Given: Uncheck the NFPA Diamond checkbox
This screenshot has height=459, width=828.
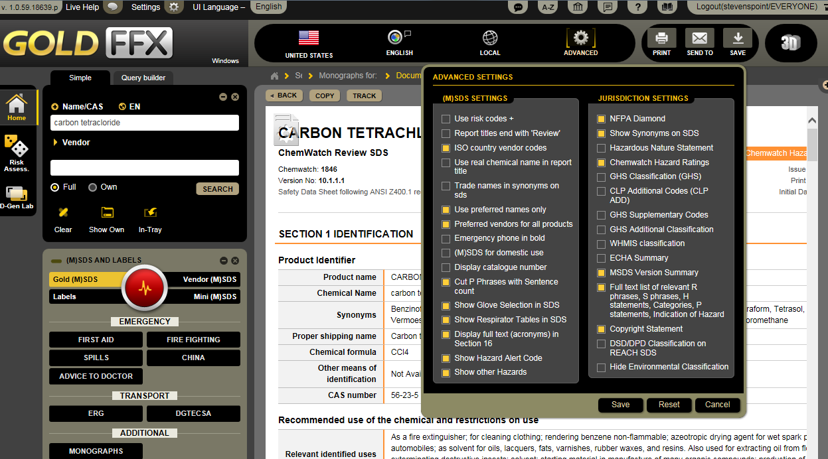Looking at the screenshot, I should tap(601, 119).
